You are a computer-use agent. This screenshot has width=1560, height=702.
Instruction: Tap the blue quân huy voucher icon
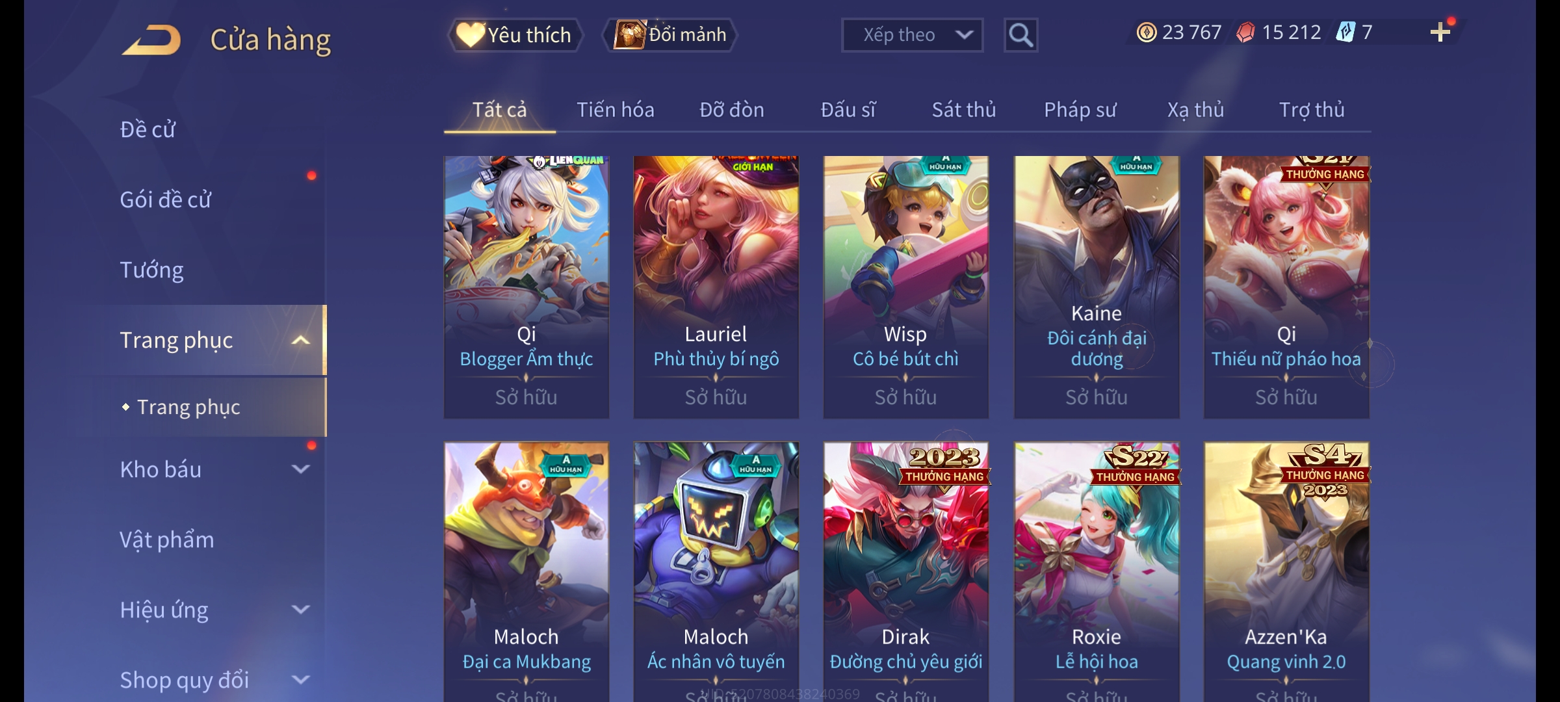click(1345, 32)
